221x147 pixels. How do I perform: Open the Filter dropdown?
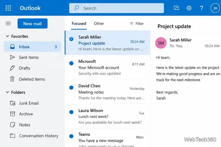tap(136, 24)
